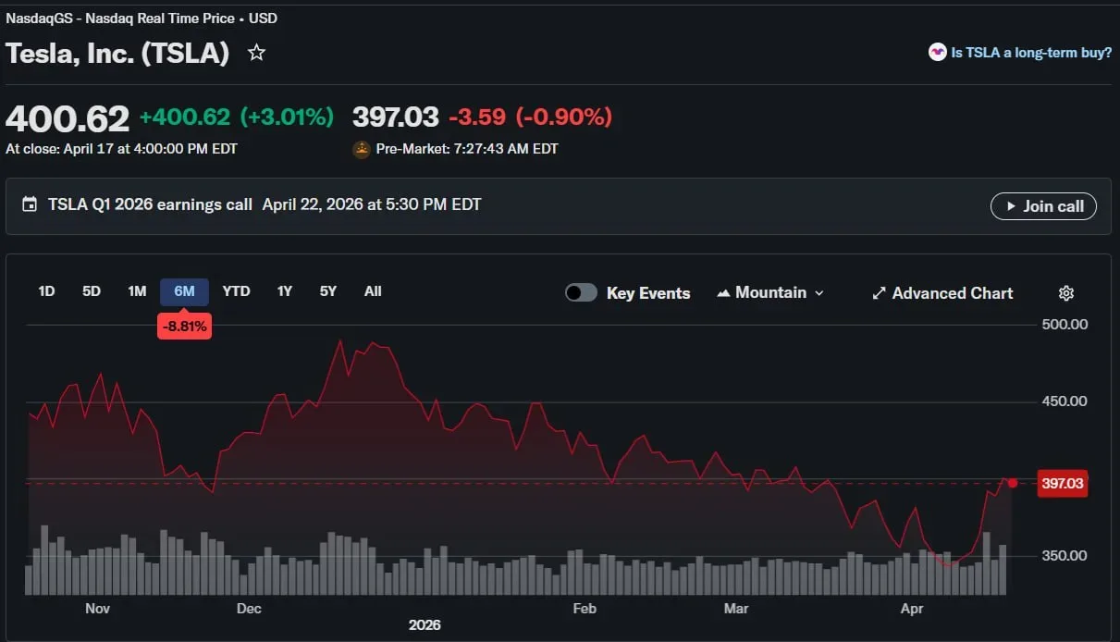
Task: Click the red 397.03 price marker on chart
Action: tap(1062, 484)
